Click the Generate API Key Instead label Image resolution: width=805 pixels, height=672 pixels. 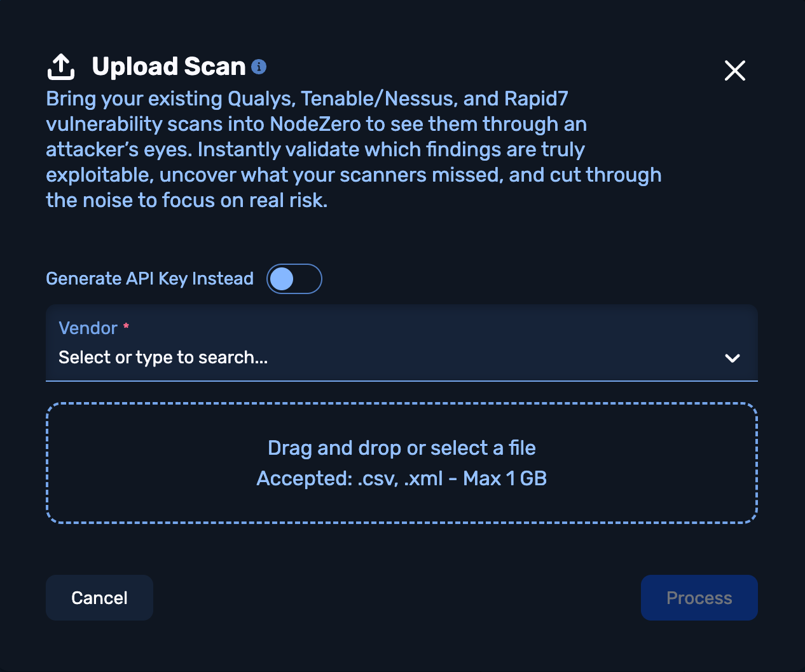coord(149,279)
